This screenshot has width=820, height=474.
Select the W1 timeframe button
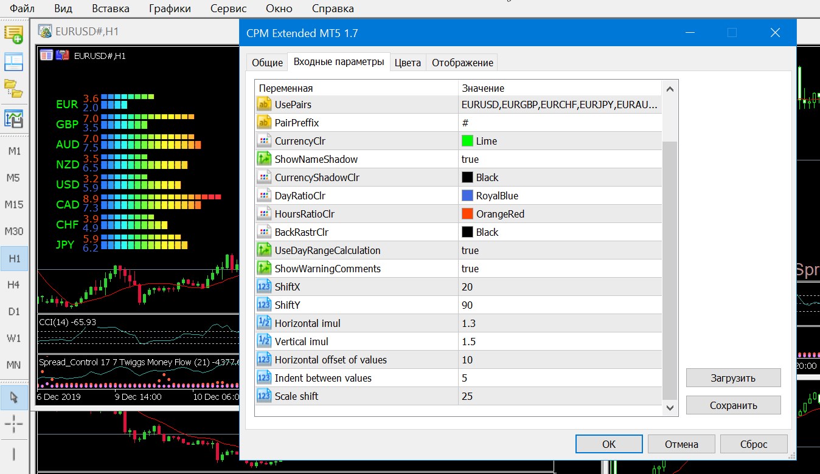point(14,338)
